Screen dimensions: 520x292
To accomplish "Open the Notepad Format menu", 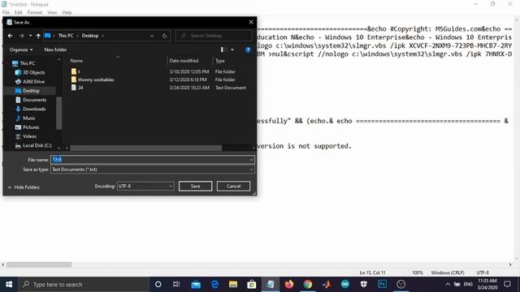I will tap(35, 13).
